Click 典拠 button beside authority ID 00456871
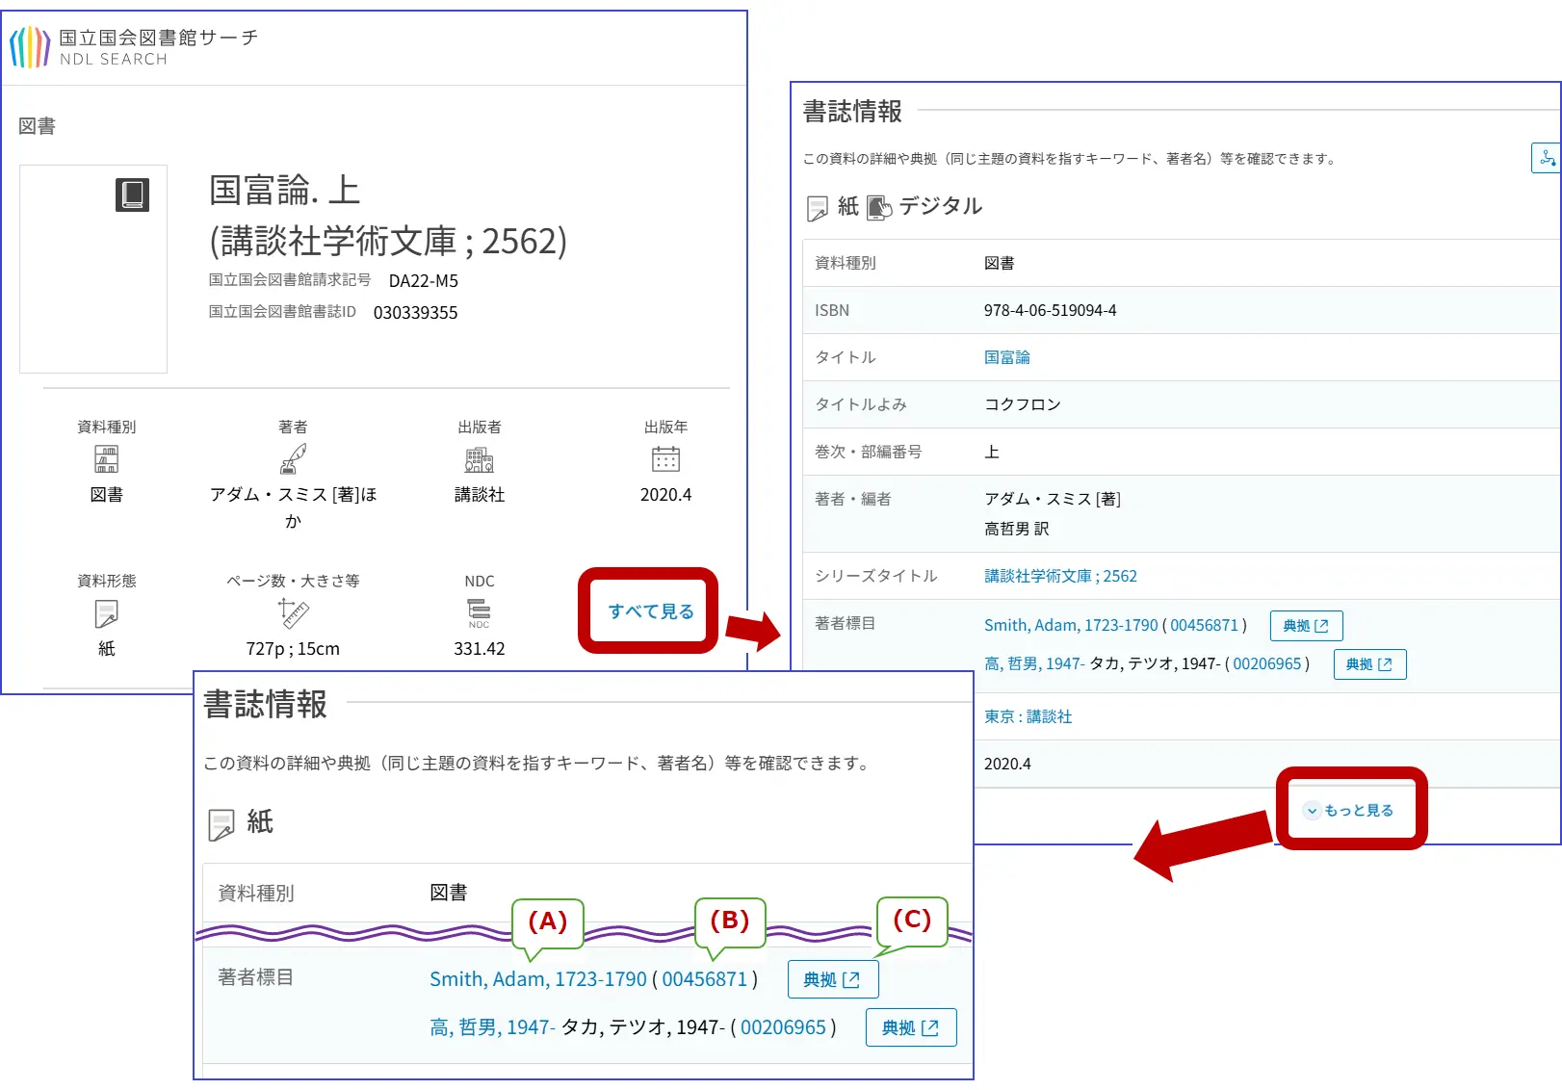 point(1305,626)
